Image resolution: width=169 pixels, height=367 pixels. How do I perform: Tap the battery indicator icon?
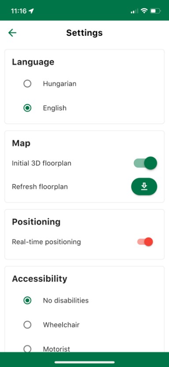[155, 11]
